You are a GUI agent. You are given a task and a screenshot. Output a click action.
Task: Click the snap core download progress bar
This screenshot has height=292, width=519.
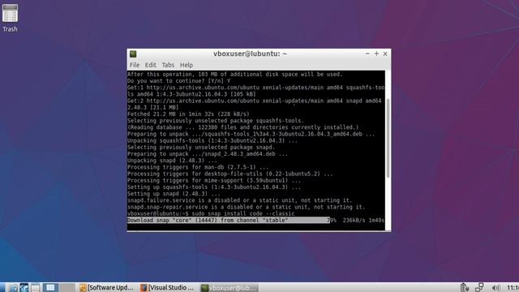pyautogui.click(x=256, y=220)
